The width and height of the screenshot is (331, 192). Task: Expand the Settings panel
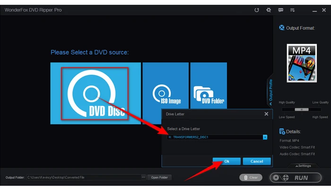tap(303, 166)
